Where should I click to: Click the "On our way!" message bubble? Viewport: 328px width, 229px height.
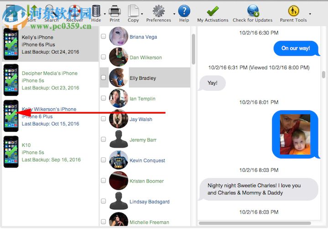296,48
